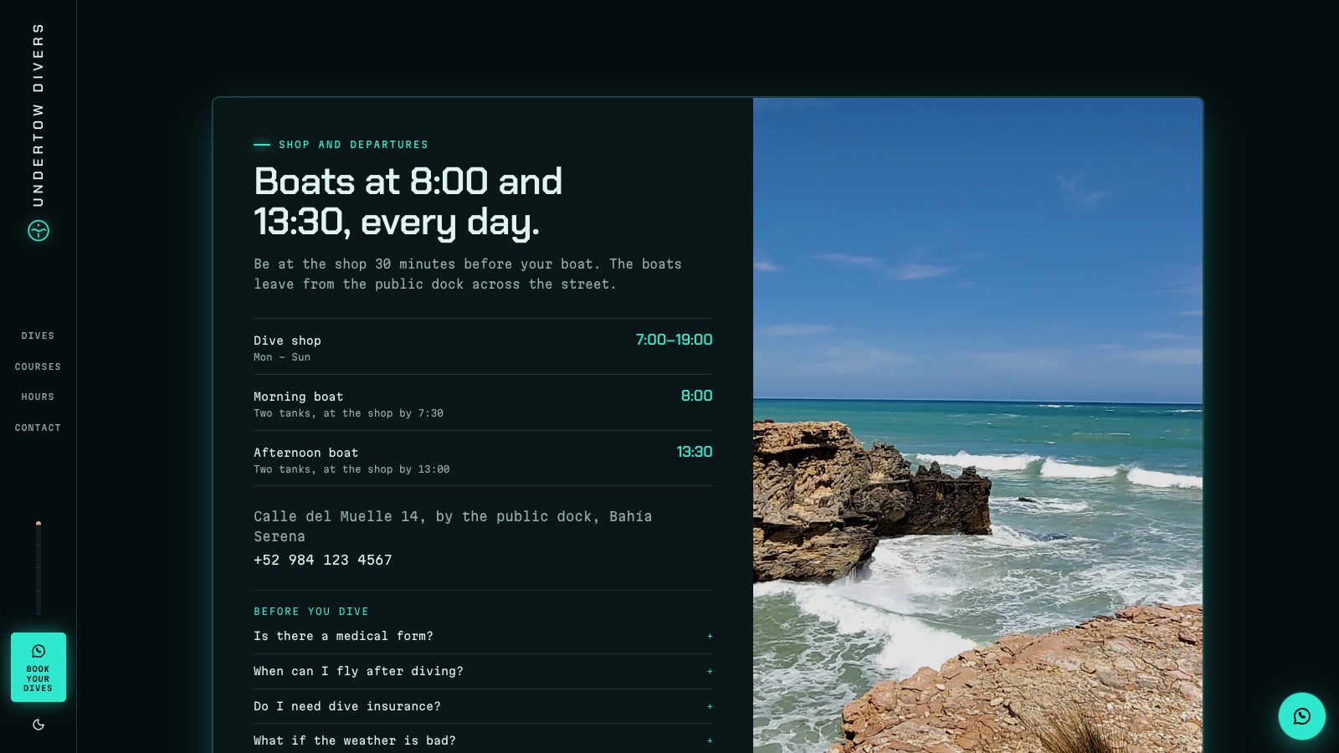Image resolution: width=1339 pixels, height=753 pixels.
Task: Click the 7:00–19:00 shop hours value
Action: pos(674,340)
